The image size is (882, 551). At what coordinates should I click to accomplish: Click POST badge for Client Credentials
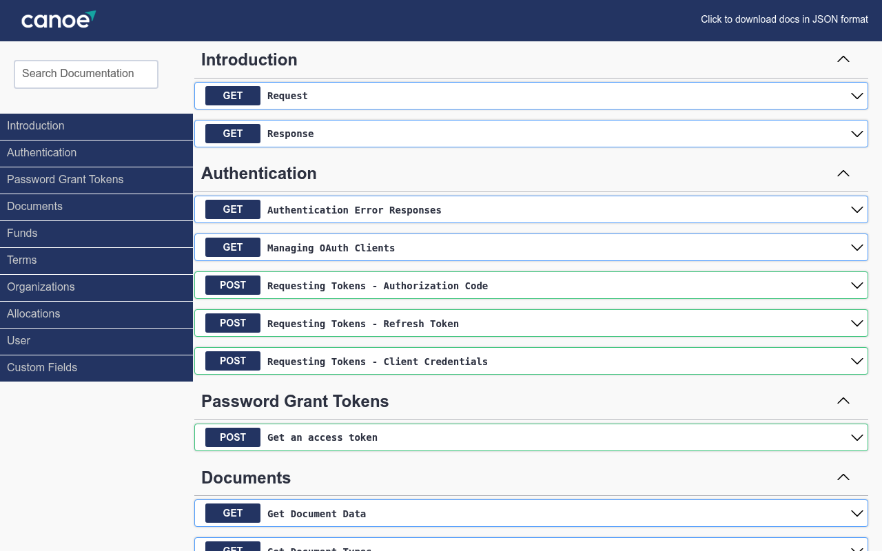233,361
